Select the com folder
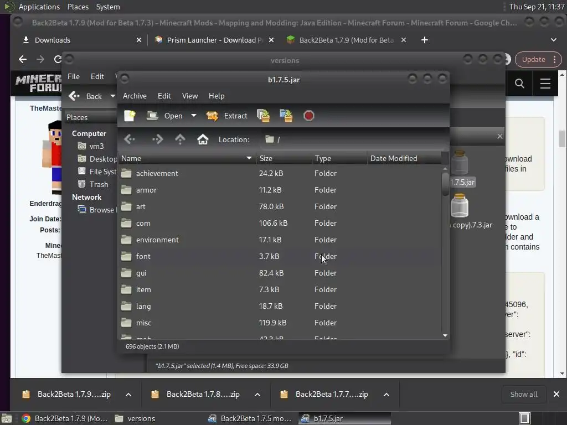The width and height of the screenshot is (567, 425). coord(280,224)
